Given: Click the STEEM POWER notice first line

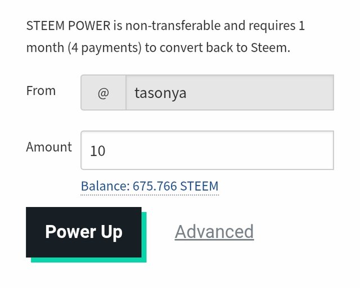Looking at the screenshot, I should tap(165, 25).
